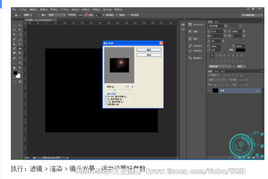This screenshot has height=179, width=268.
Task: Lock layer position in Layers panel
Action: [223, 85]
